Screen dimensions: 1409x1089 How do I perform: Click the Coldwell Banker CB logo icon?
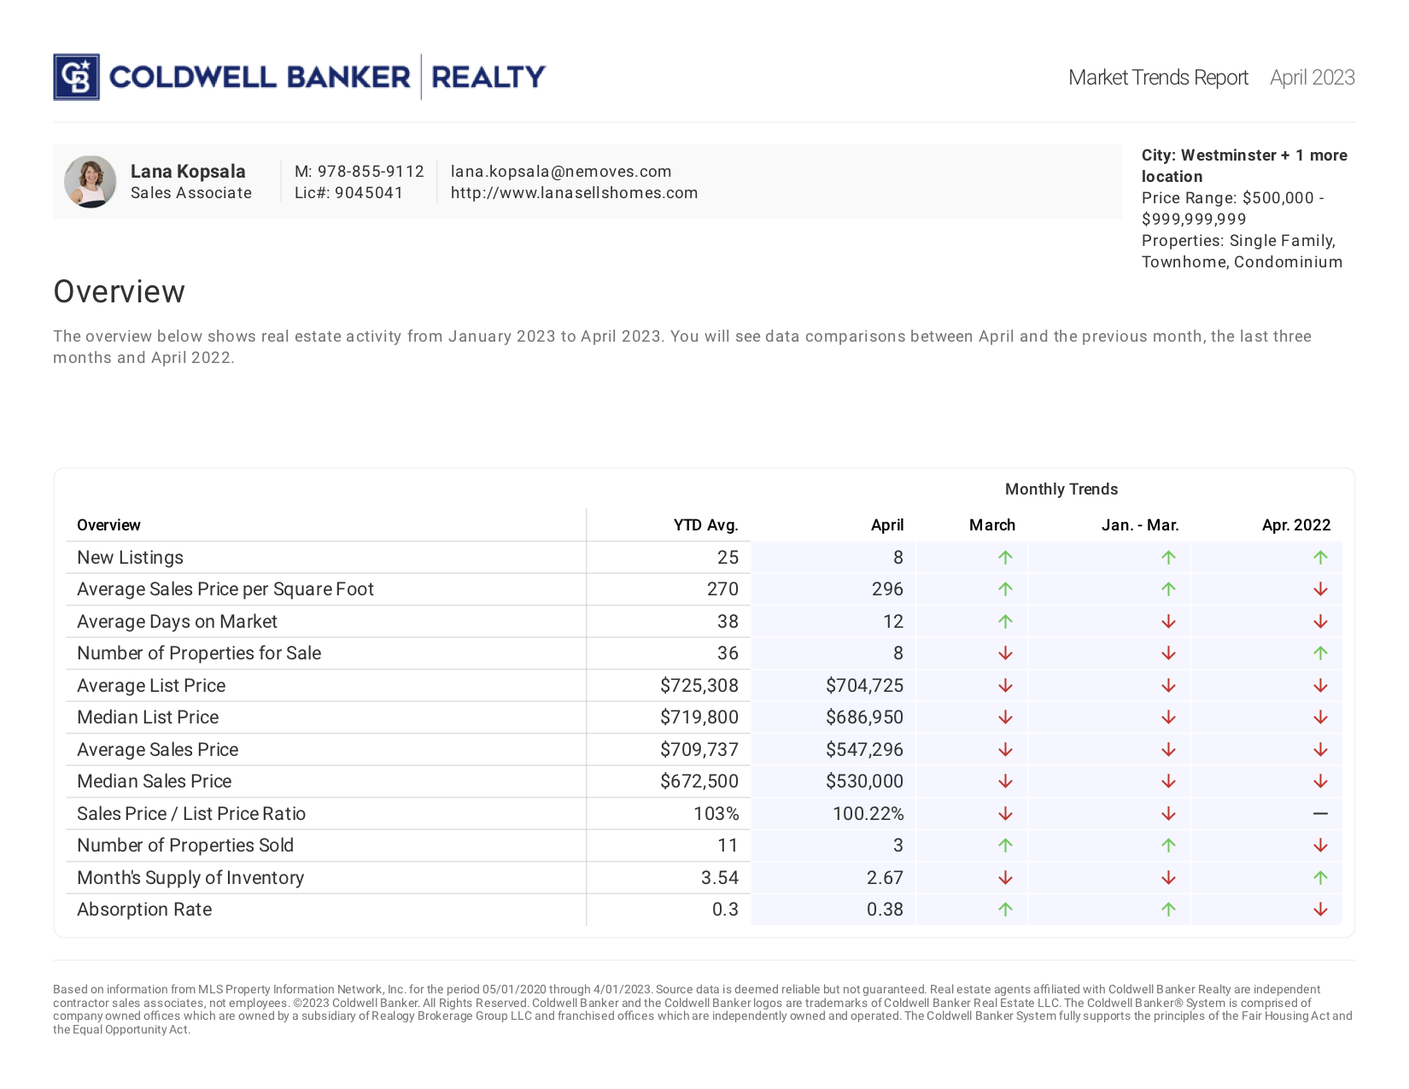pos(76,77)
